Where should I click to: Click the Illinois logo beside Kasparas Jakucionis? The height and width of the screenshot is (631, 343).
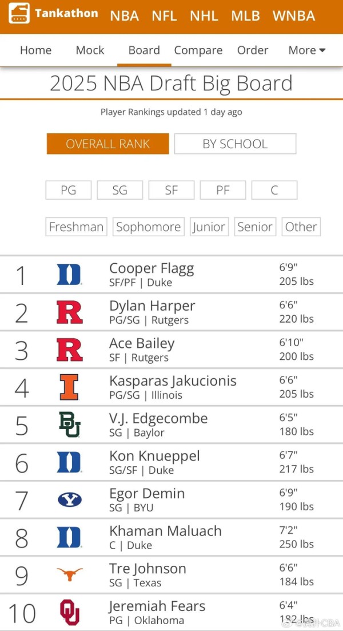pos(69,387)
